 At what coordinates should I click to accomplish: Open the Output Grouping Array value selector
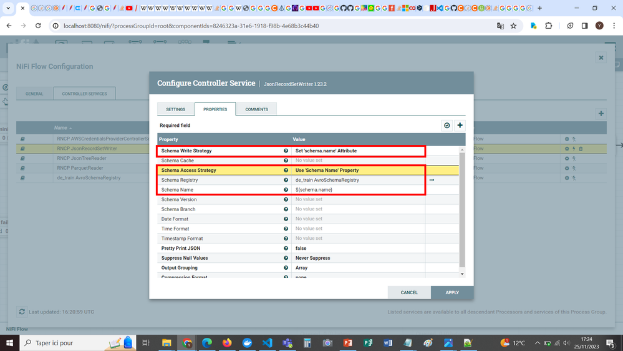[x=358, y=268]
